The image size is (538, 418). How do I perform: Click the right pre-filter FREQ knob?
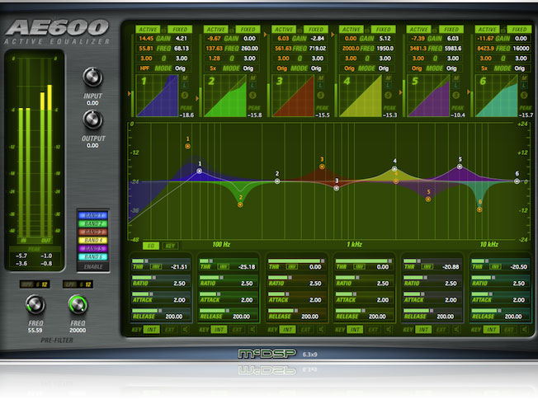[78, 306]
